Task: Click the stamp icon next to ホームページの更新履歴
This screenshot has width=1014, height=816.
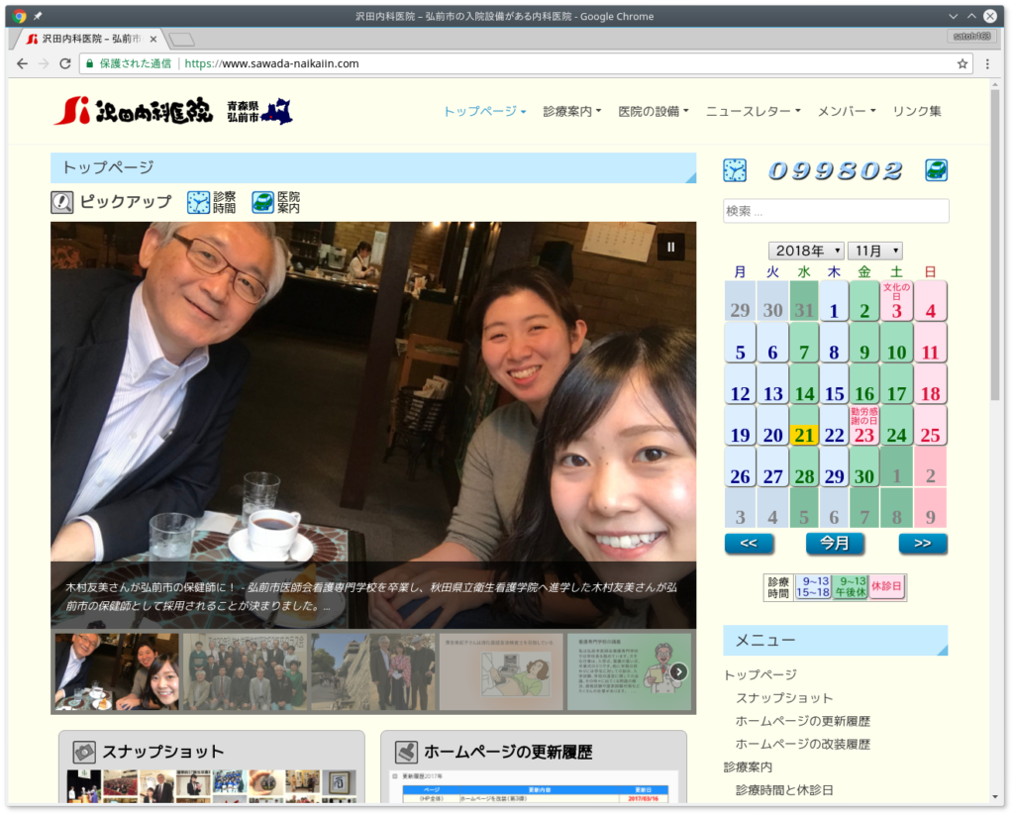Action: (406, 752)
